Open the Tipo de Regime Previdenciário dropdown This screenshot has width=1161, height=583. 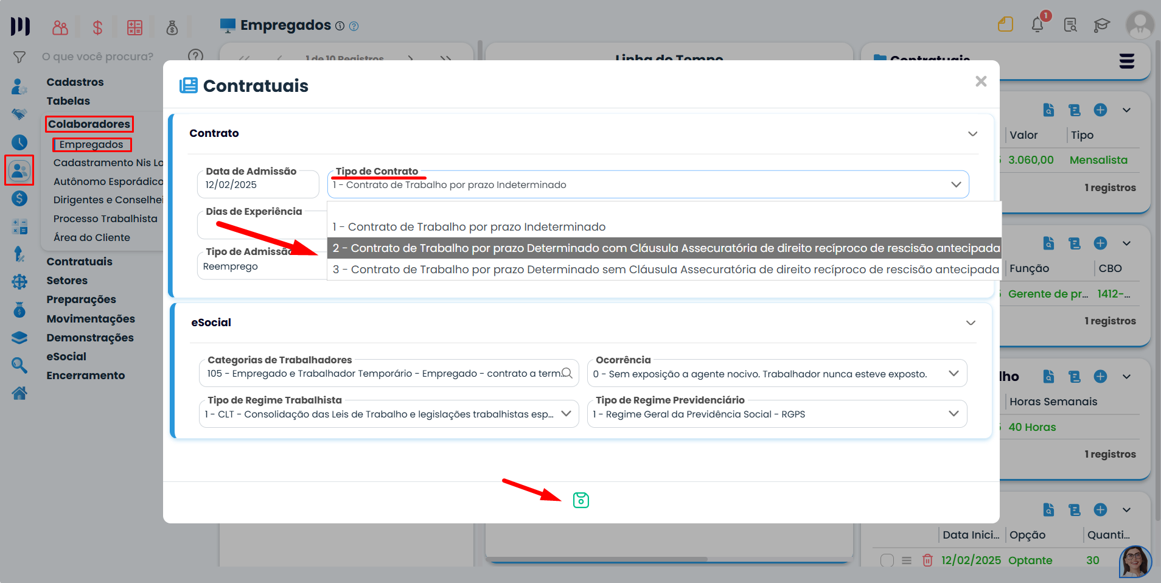coord(777,414)
